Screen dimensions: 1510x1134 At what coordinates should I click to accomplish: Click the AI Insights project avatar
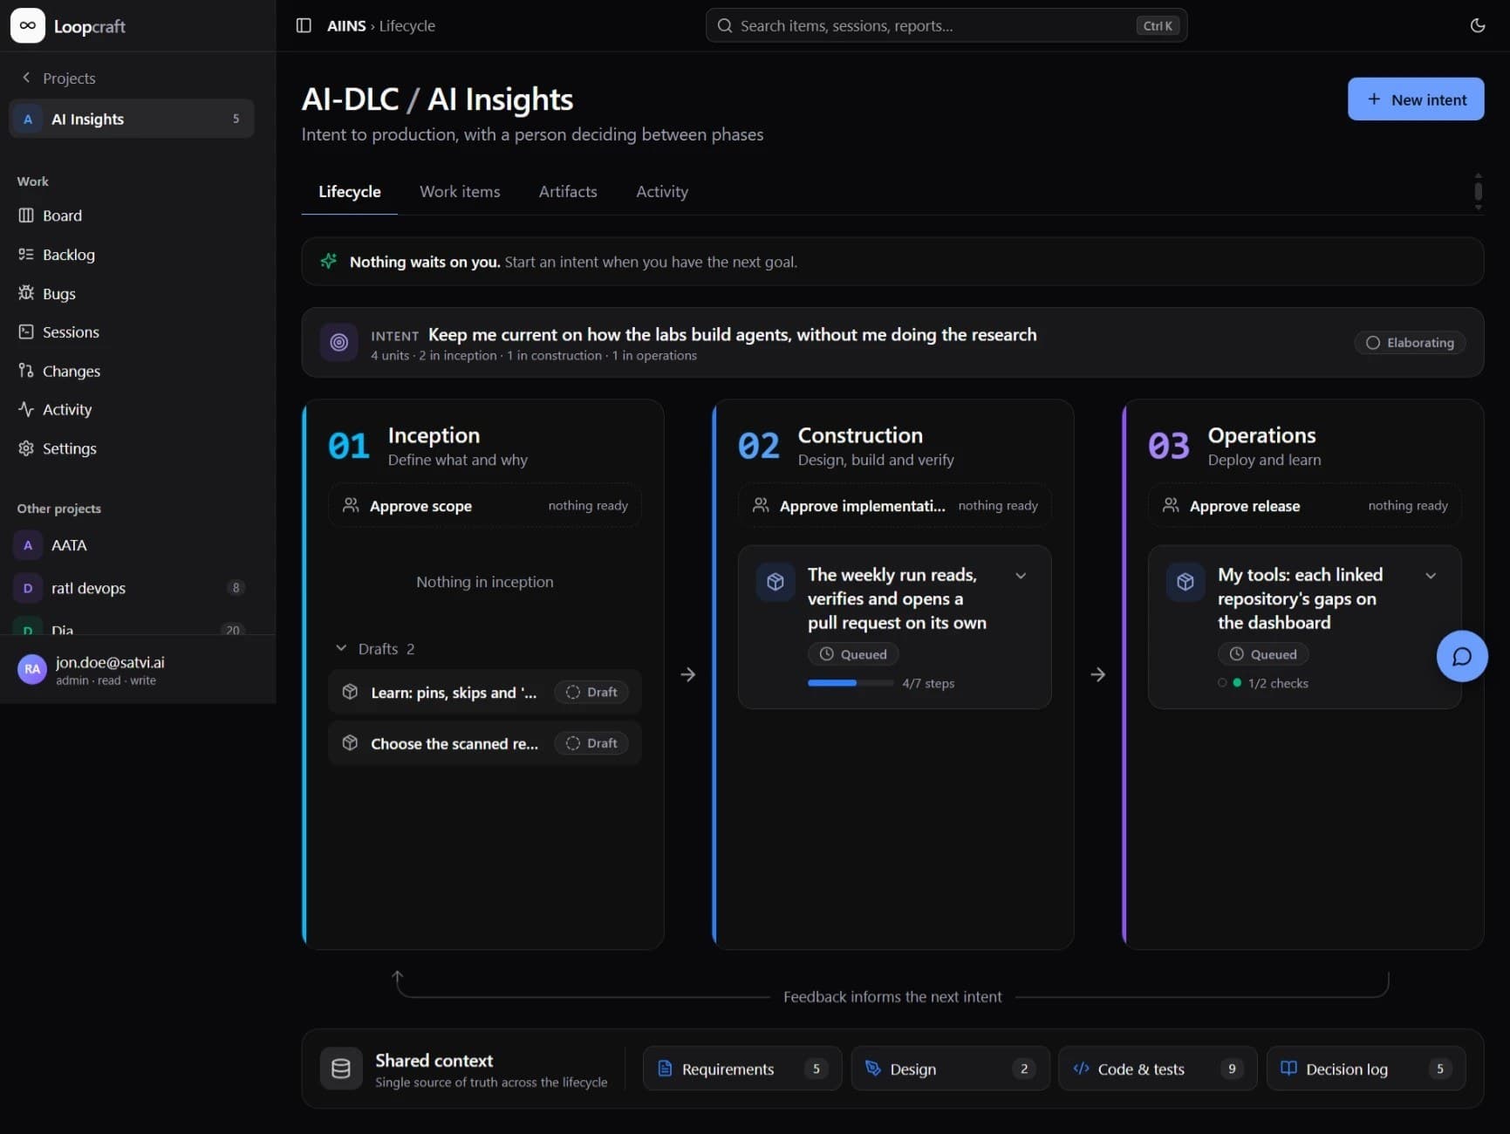pyautogui.click(x=28, y=119)
